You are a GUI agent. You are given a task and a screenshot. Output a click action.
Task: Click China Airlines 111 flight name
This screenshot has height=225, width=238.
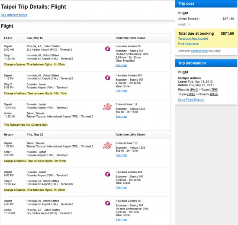click(x=126, y=104)
